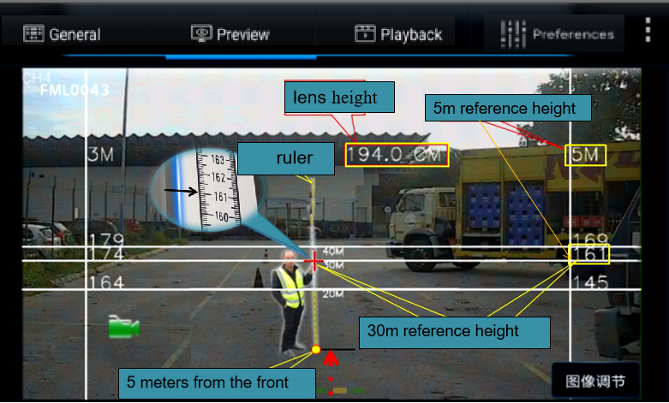Go to the Preferences tab
This screenshot has width=669, height=403.
pyautogui.click(x=557, y=34)
